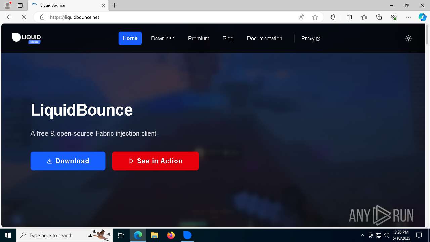
Task: Open Read aloud in address bar
Action: click(302, 17)
